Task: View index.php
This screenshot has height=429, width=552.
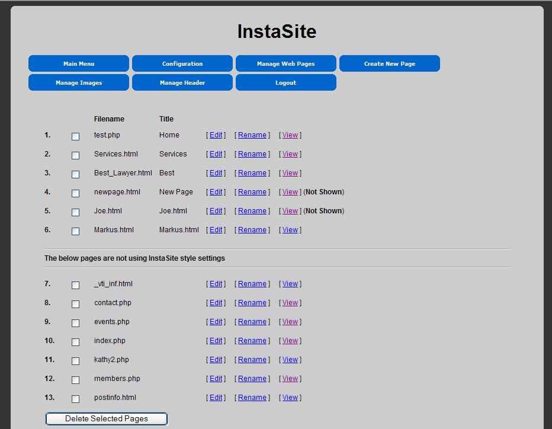Action: pos(290,341)
